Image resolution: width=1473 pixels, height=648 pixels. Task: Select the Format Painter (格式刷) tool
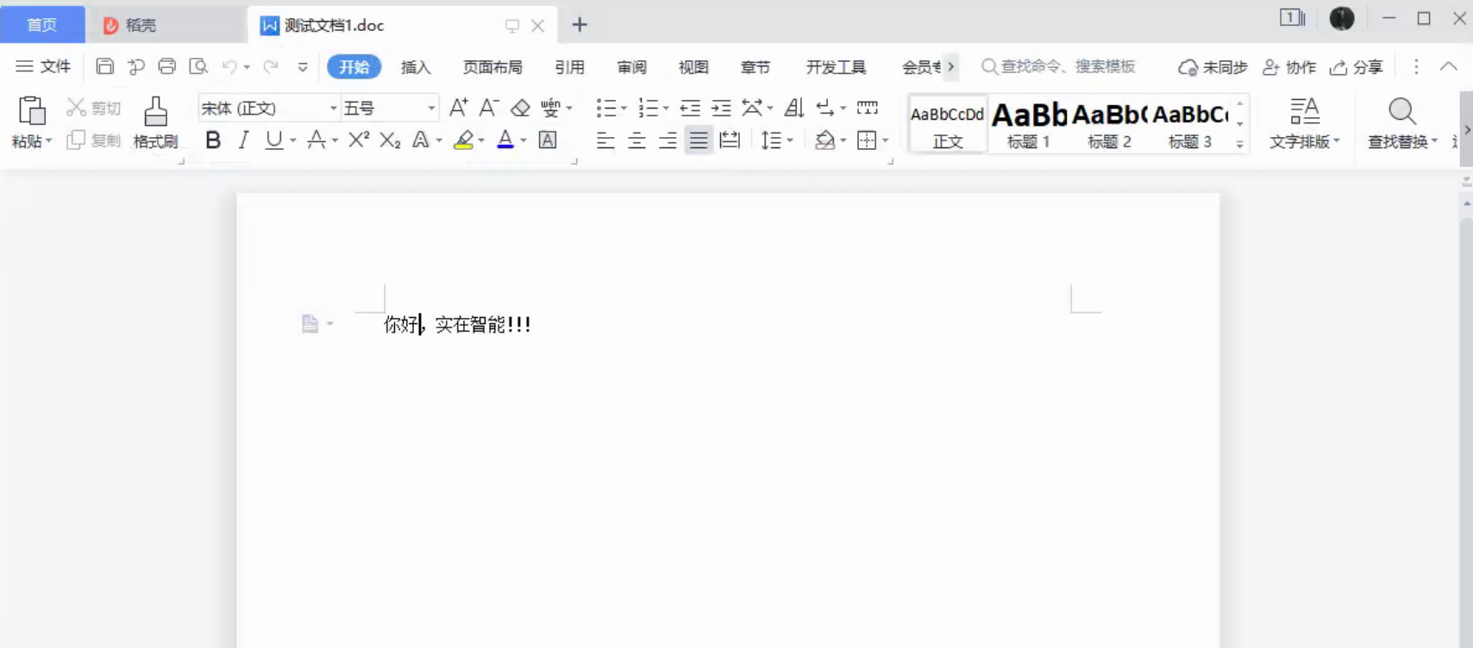pos(155,122)
